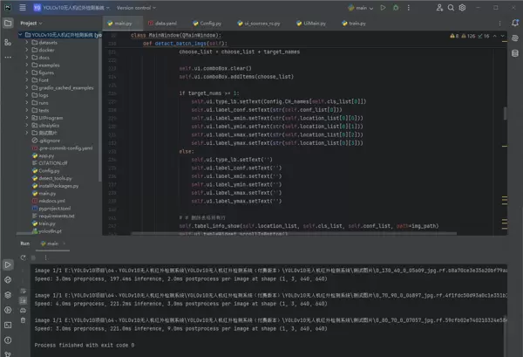Viewport: 523px width, 357px height.
Task: Expand the UIProgram folder
Action: [x=29, y=117]
